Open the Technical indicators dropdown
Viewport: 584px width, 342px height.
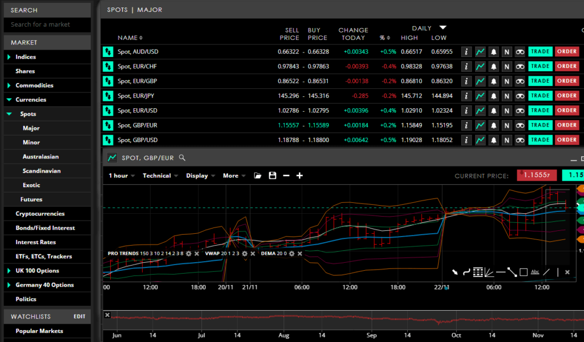click(x=160, y=176)
